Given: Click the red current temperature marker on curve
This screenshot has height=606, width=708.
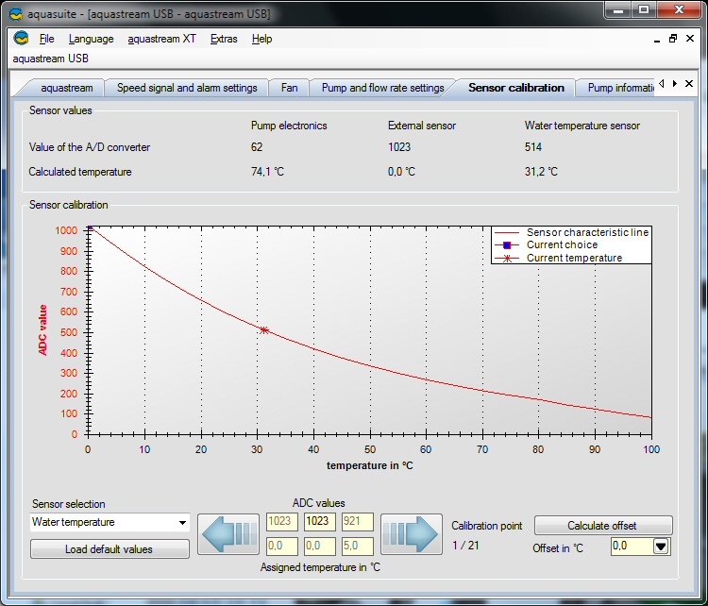Looking at the screenshot, I should pos(264,329).
